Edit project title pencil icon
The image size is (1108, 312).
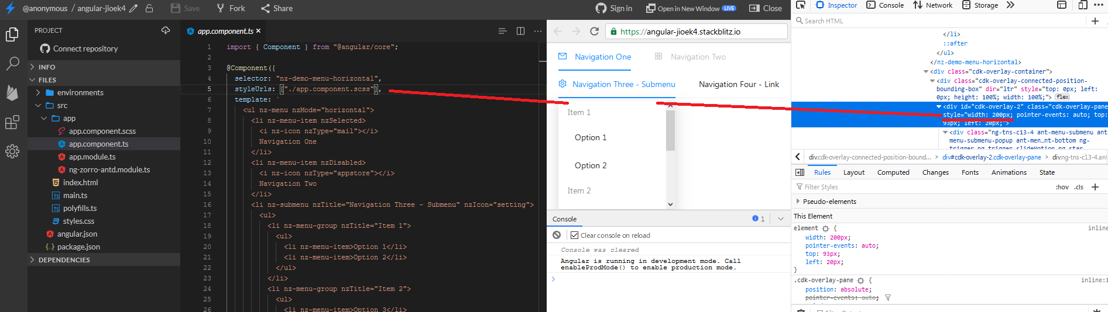tap(133, 8)
